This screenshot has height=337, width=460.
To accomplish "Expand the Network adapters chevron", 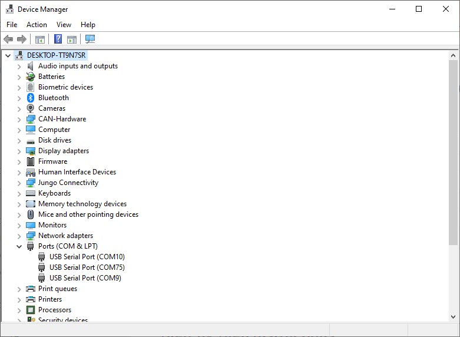I will pyautogui.click(x=19, y=236).
